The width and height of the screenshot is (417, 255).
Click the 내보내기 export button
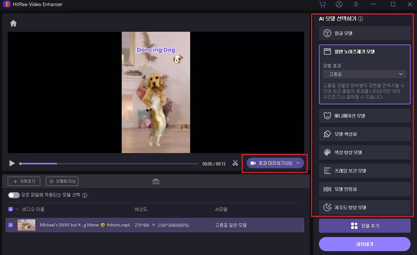click(x=364, y=244)
